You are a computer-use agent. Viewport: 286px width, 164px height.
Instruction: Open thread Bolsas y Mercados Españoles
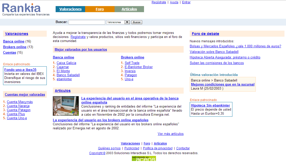235,46
